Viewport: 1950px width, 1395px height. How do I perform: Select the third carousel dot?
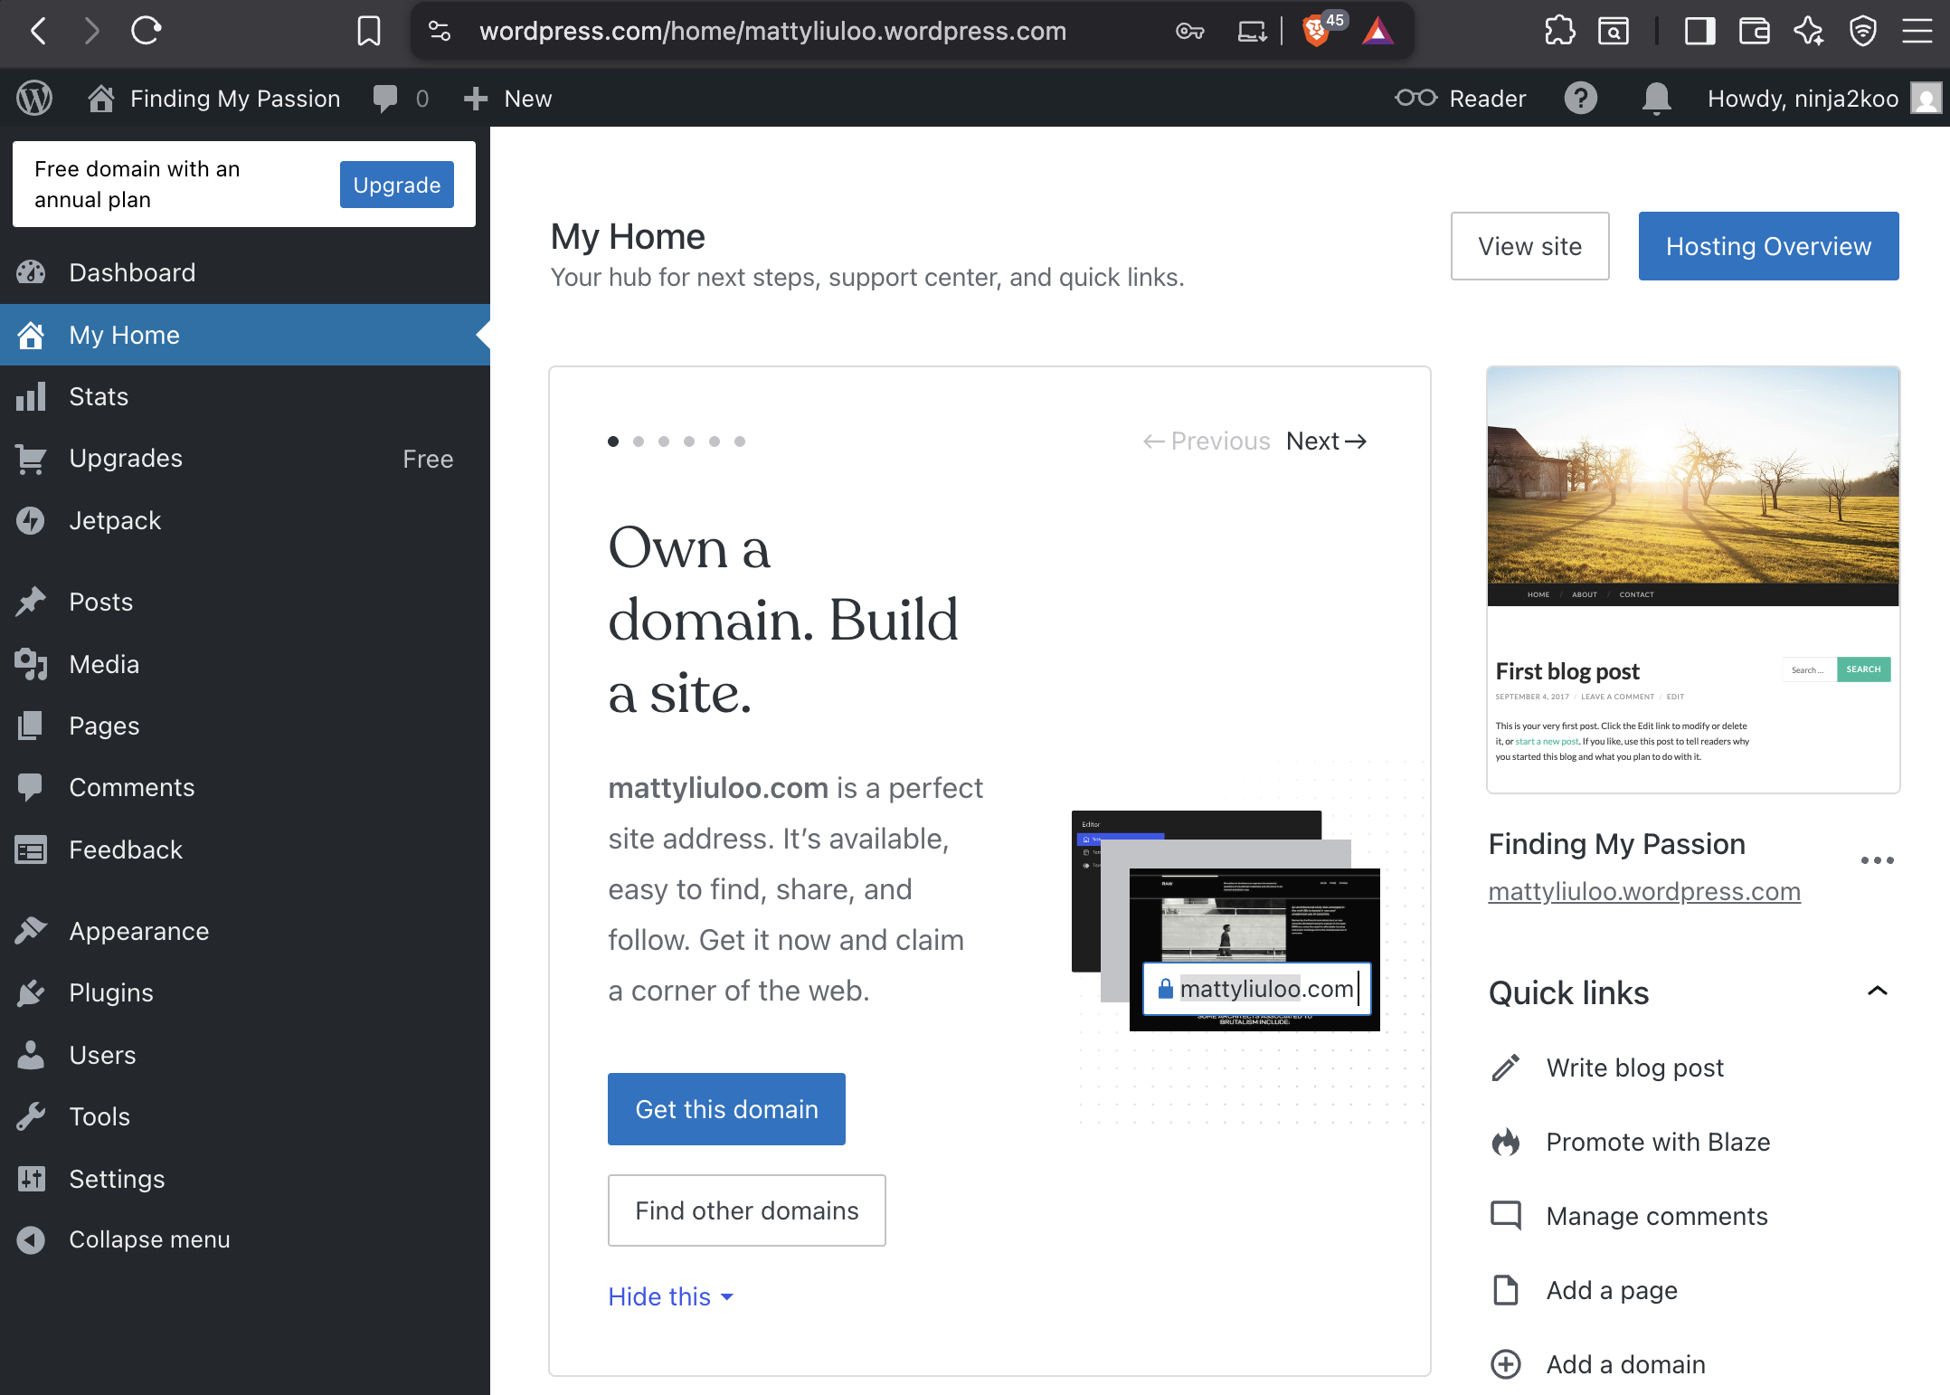(x=664, y=441)
